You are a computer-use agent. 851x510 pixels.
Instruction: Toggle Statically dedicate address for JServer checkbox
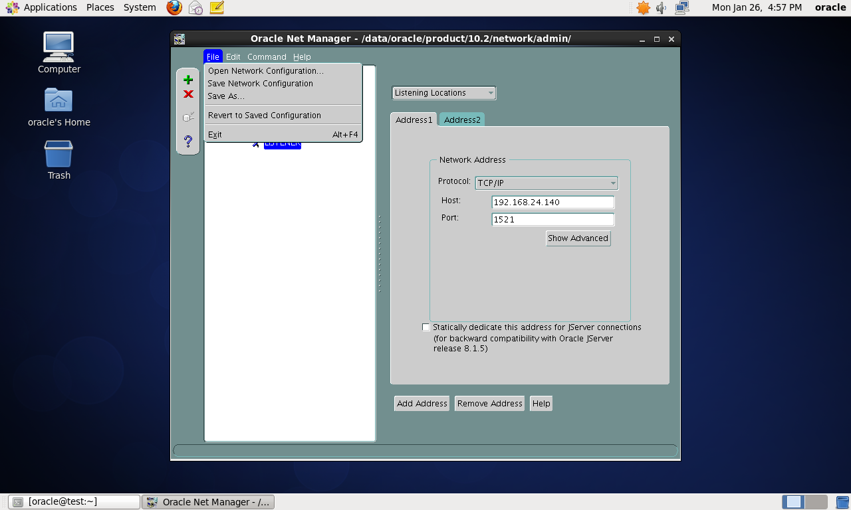[x=426, y=327]
